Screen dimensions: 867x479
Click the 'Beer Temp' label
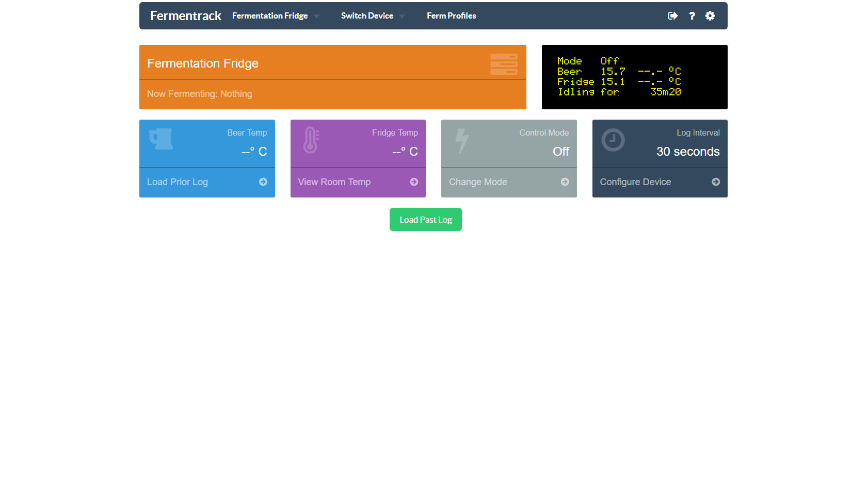[x=247, y=133]
